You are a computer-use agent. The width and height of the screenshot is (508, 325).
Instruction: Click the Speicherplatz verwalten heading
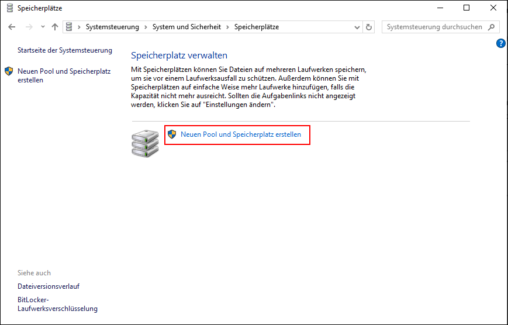179,56
